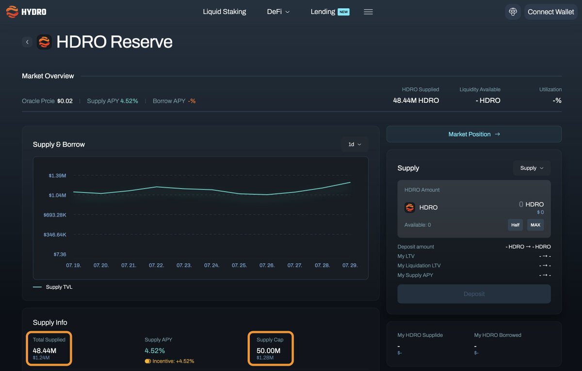582x371 pixels.
Task: Open the 1d timeframe dropdown
Action: 355,144
